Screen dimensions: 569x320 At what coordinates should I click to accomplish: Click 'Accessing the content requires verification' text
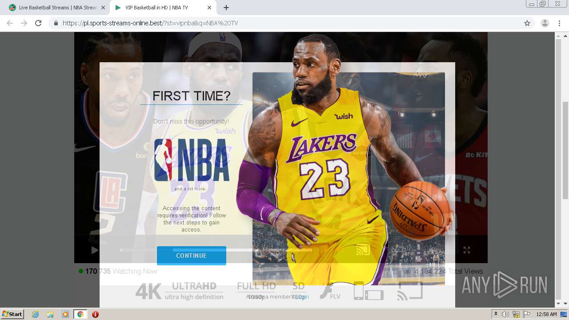(192, 219)
